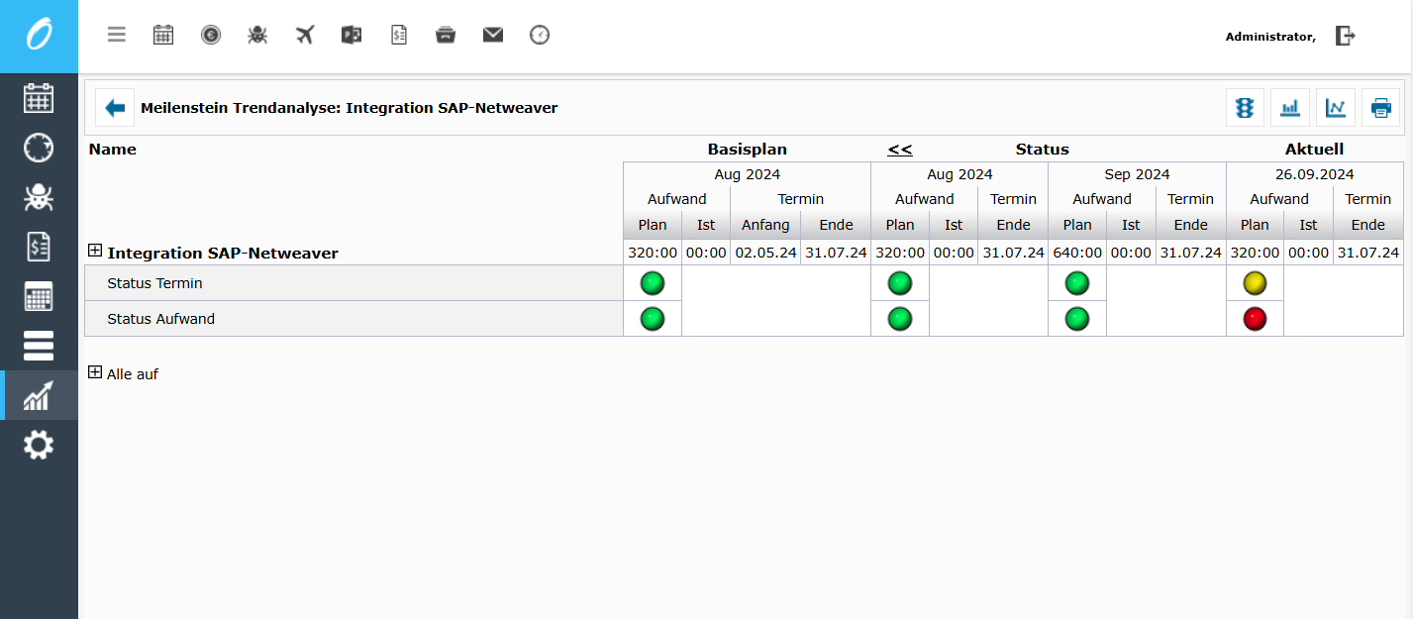The height and width of the screenshot is (619, 1413).
Task: Open the bar chart view
Action: (1290, 108)
